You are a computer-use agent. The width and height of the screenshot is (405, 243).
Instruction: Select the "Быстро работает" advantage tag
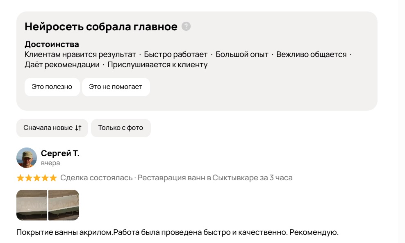pos(175,55)
